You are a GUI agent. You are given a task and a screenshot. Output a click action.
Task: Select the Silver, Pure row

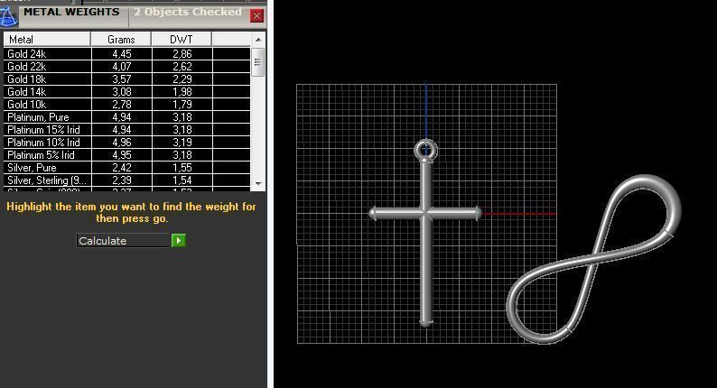click(126, 168)
